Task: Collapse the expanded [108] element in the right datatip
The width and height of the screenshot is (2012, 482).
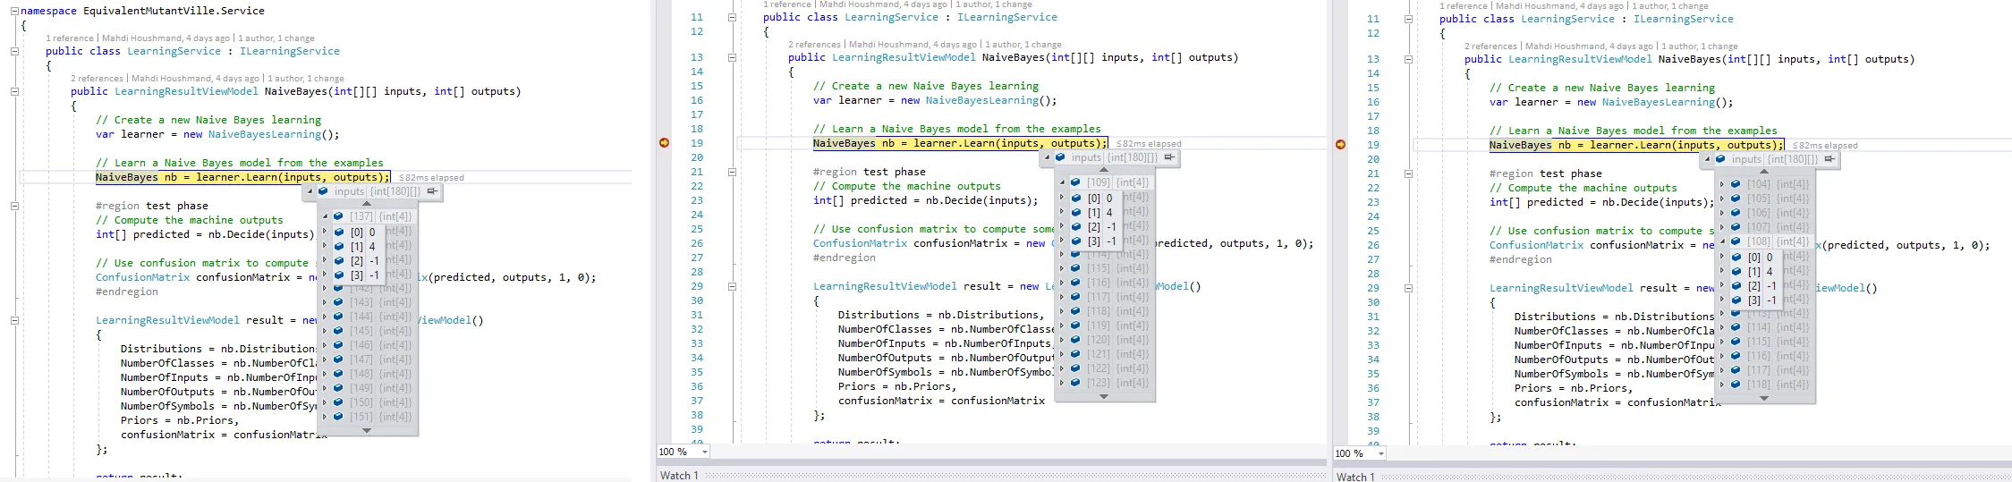Action: pyautogui.click(x=1723, y=241)
